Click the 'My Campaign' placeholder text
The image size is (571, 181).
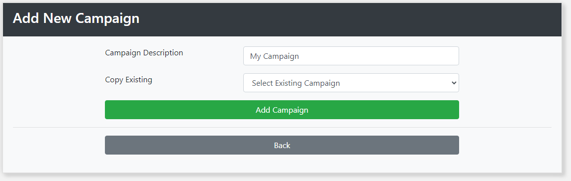(x=274, y=56)
